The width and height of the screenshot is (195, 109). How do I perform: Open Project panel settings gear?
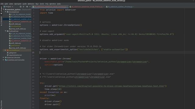27,7
